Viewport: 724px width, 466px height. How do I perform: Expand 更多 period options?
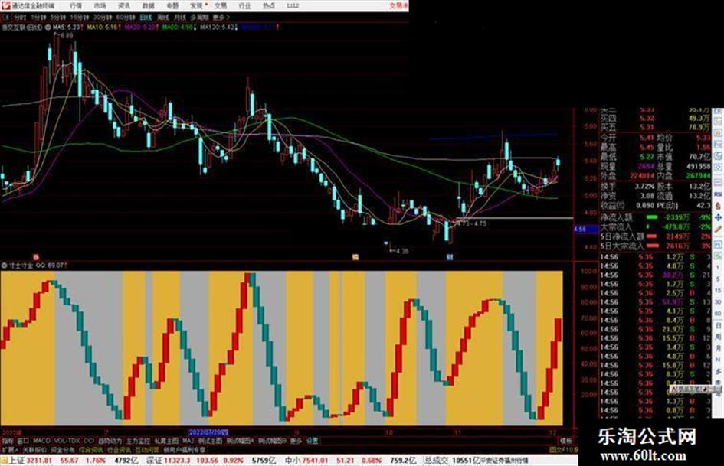(x=221, y=18)
